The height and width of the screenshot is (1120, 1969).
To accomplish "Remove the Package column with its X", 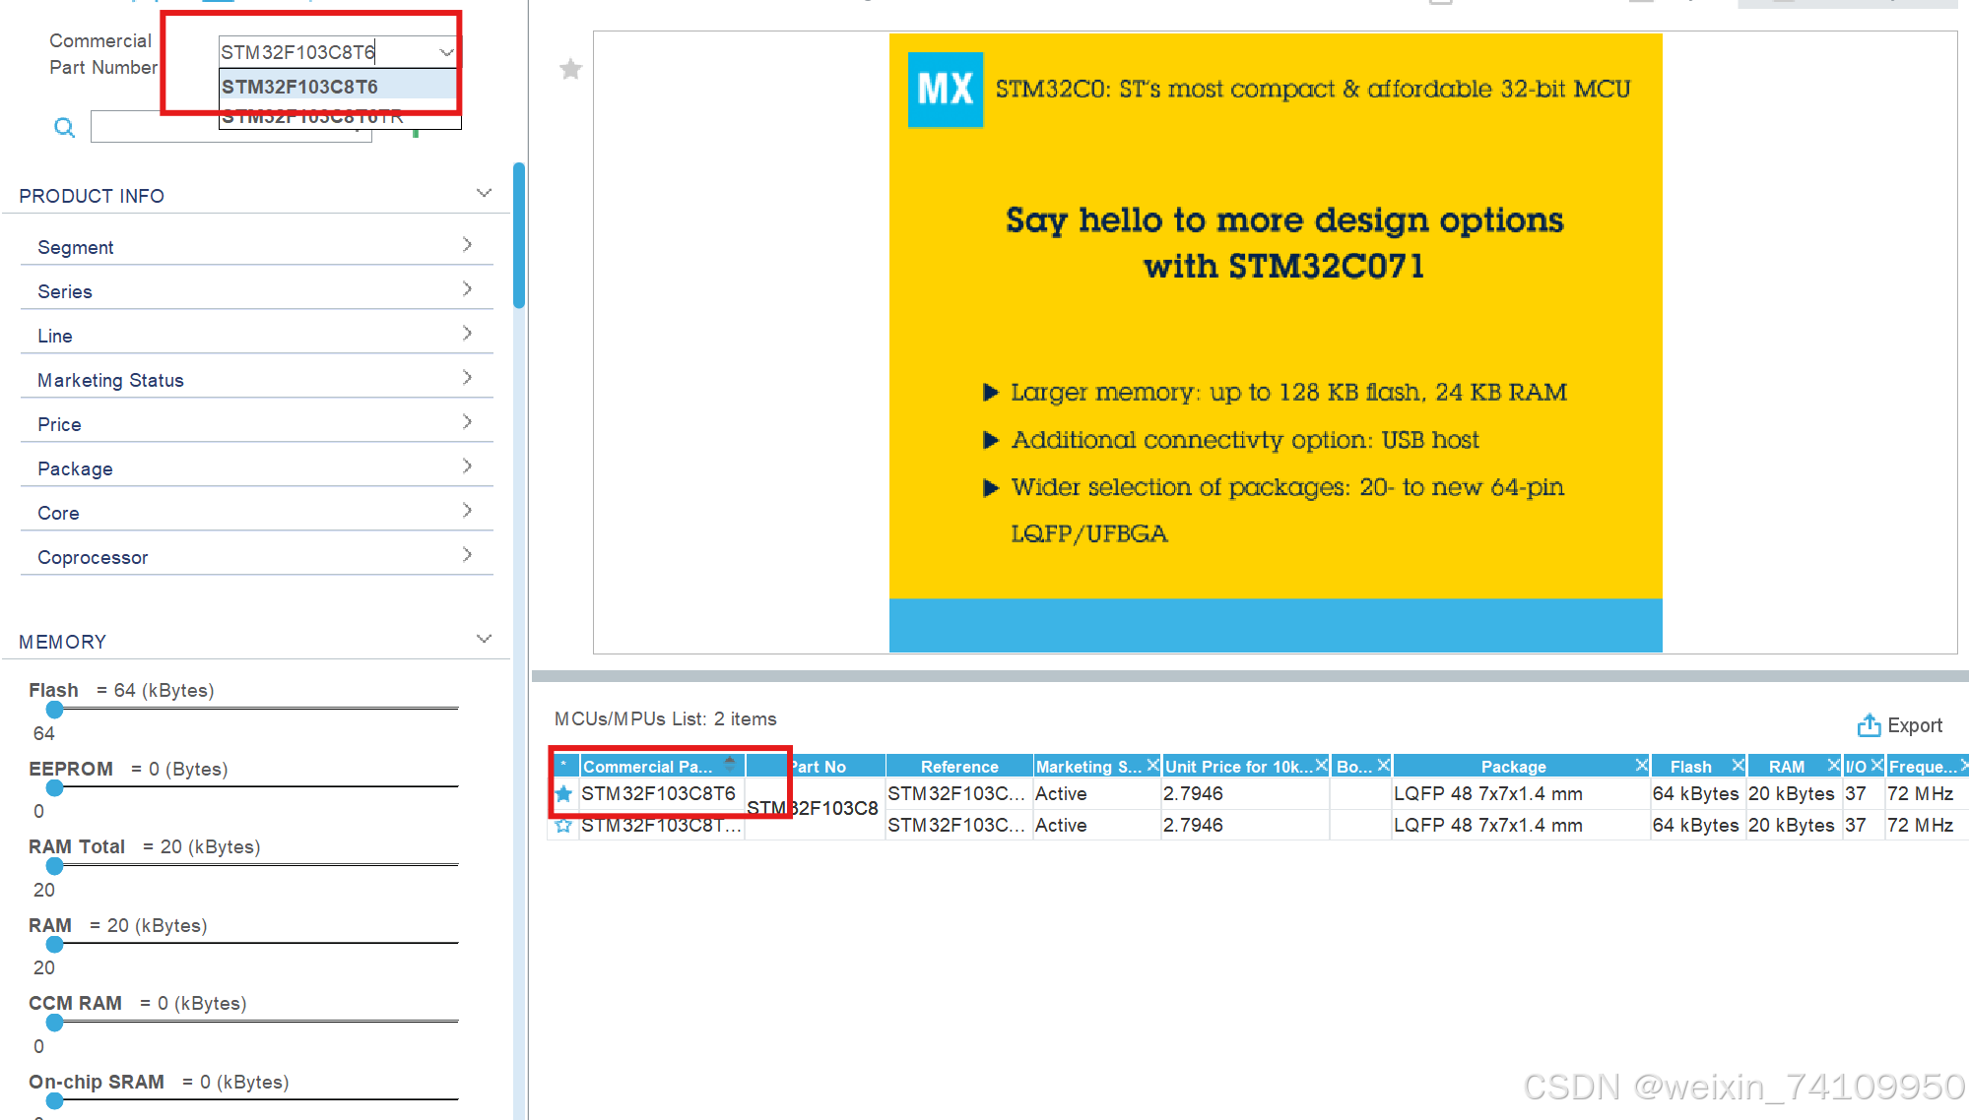I will click(x=1641, y=765).
